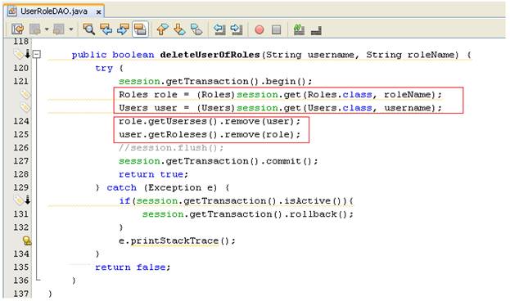This screenshot has width=510, height=301.
Task: Click 'String roleName' parameter text
Action: tap(412, 55)
